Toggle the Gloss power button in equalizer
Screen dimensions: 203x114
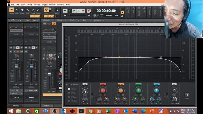coord(187,95)
